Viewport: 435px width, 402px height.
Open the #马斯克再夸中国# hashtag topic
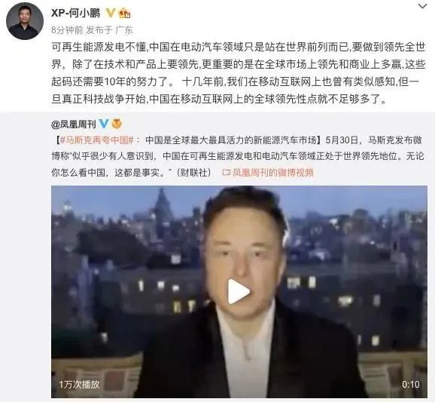point(97,140)
